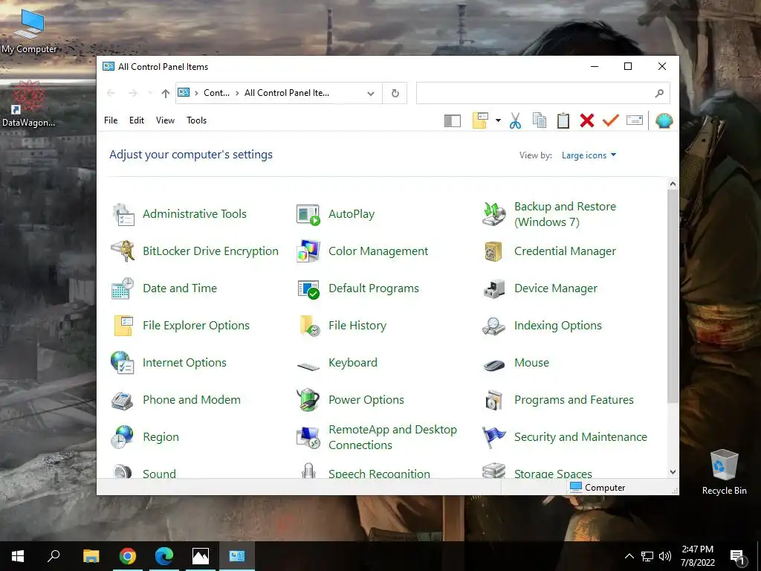Click the orange checkmark toolbar icon

click(x=611, y=120)
